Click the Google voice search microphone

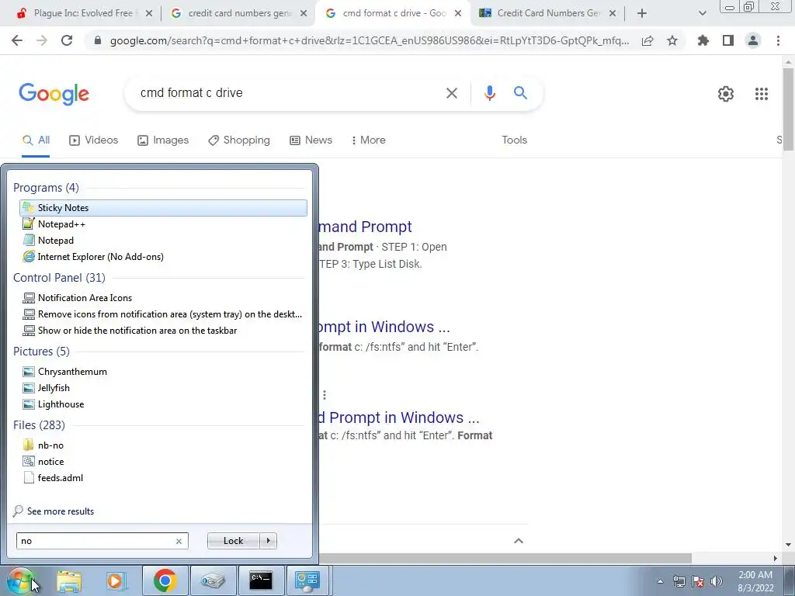click(x=489, y=93)
